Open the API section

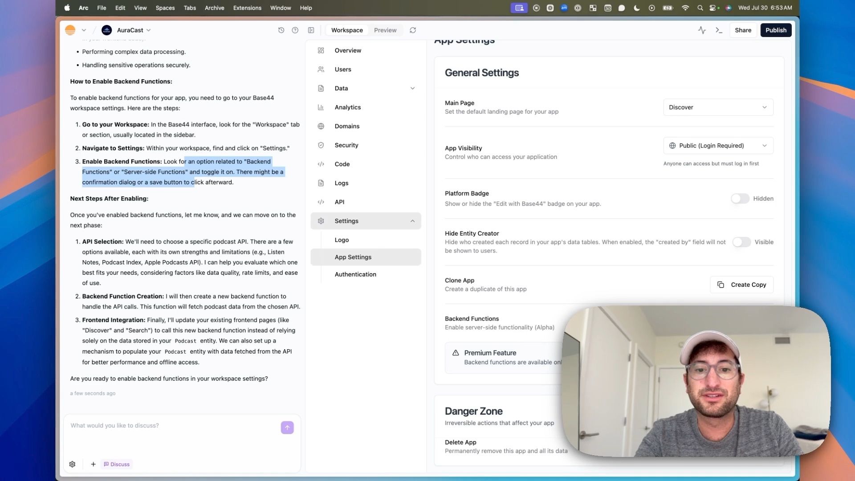366,202
